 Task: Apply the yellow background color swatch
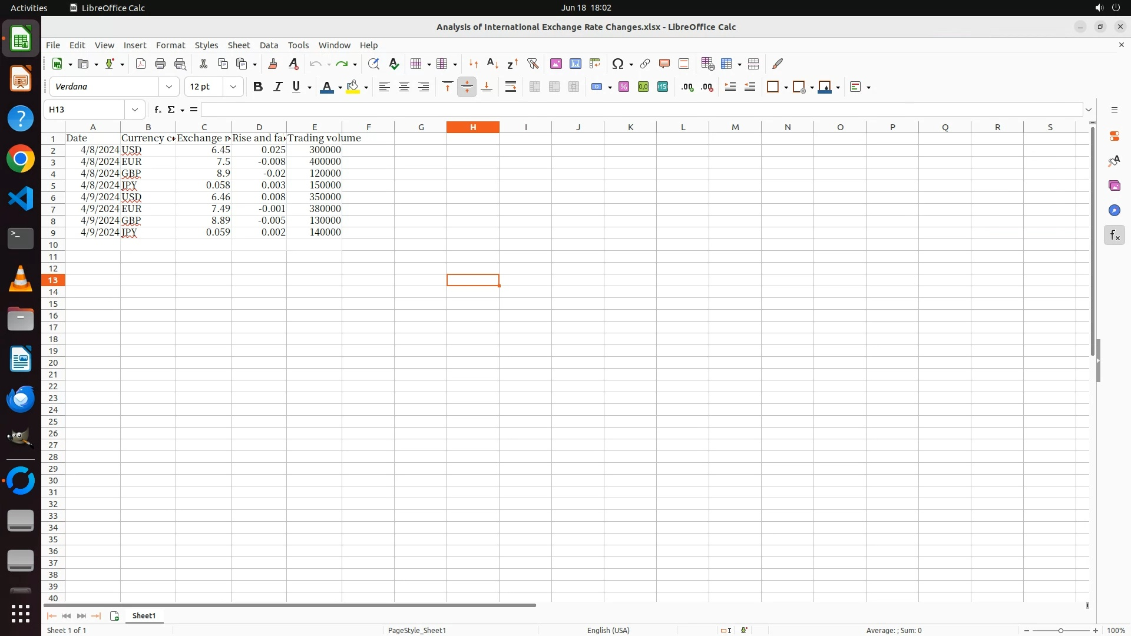tap(353, 87)
